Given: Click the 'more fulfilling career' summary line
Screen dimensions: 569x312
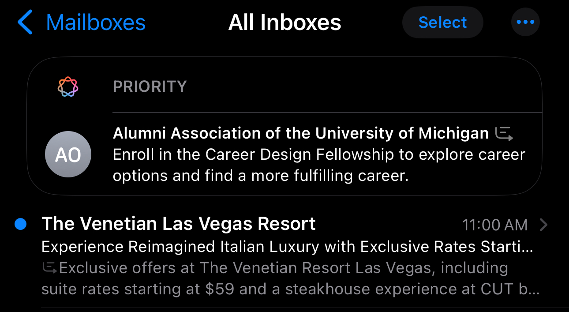Looking at the screenshot, I should pyautogui.click(x=261, y=176).
